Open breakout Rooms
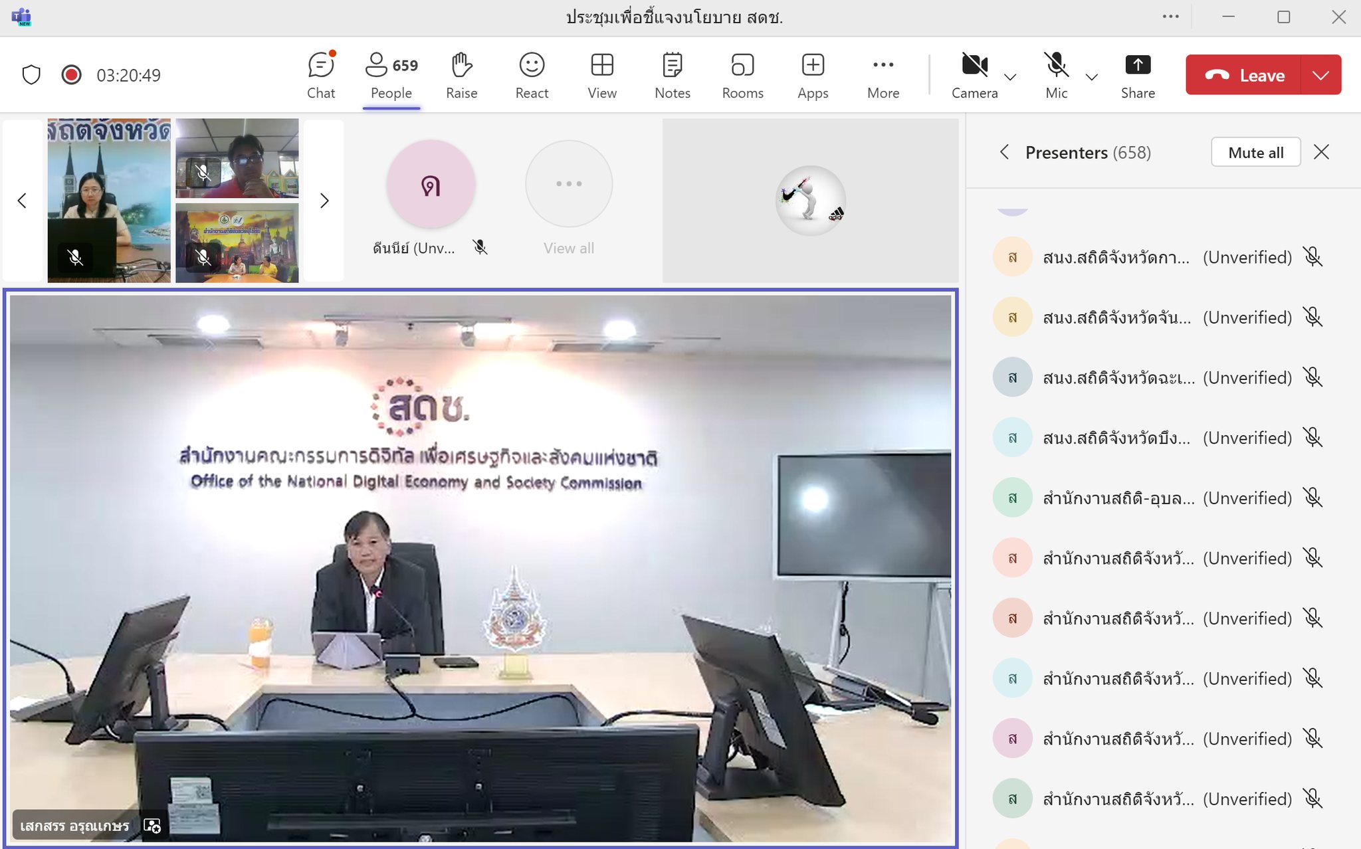 742,75
